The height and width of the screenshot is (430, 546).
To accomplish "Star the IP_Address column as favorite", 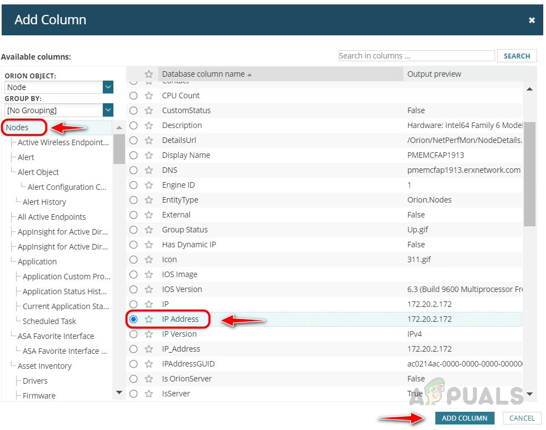I will coord(149,349).
